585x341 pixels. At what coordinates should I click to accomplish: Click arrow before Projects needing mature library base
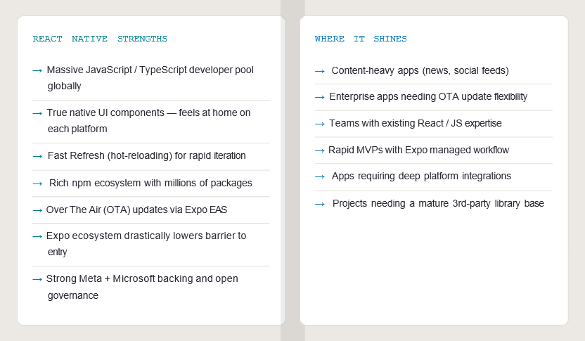(320, 204)
